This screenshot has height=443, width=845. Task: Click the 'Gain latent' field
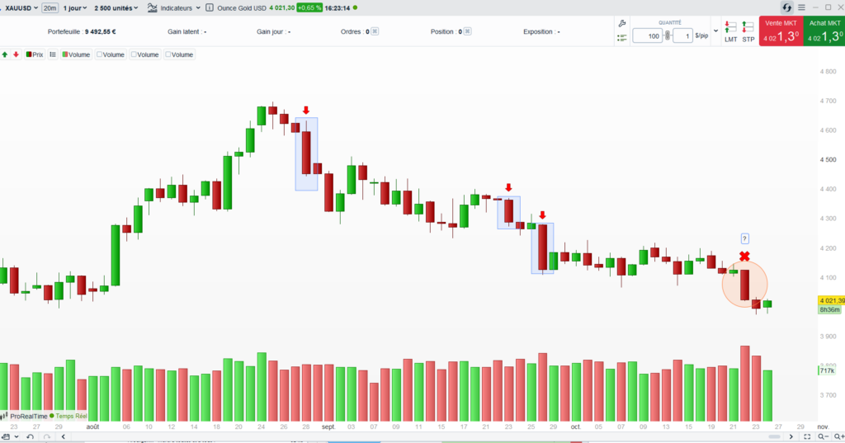tap(187, 32)
